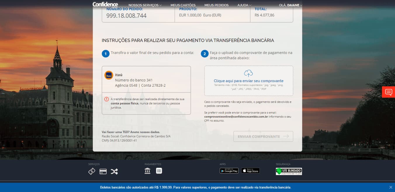
Task: Open the App Store badge
Action: pos(250,171)
